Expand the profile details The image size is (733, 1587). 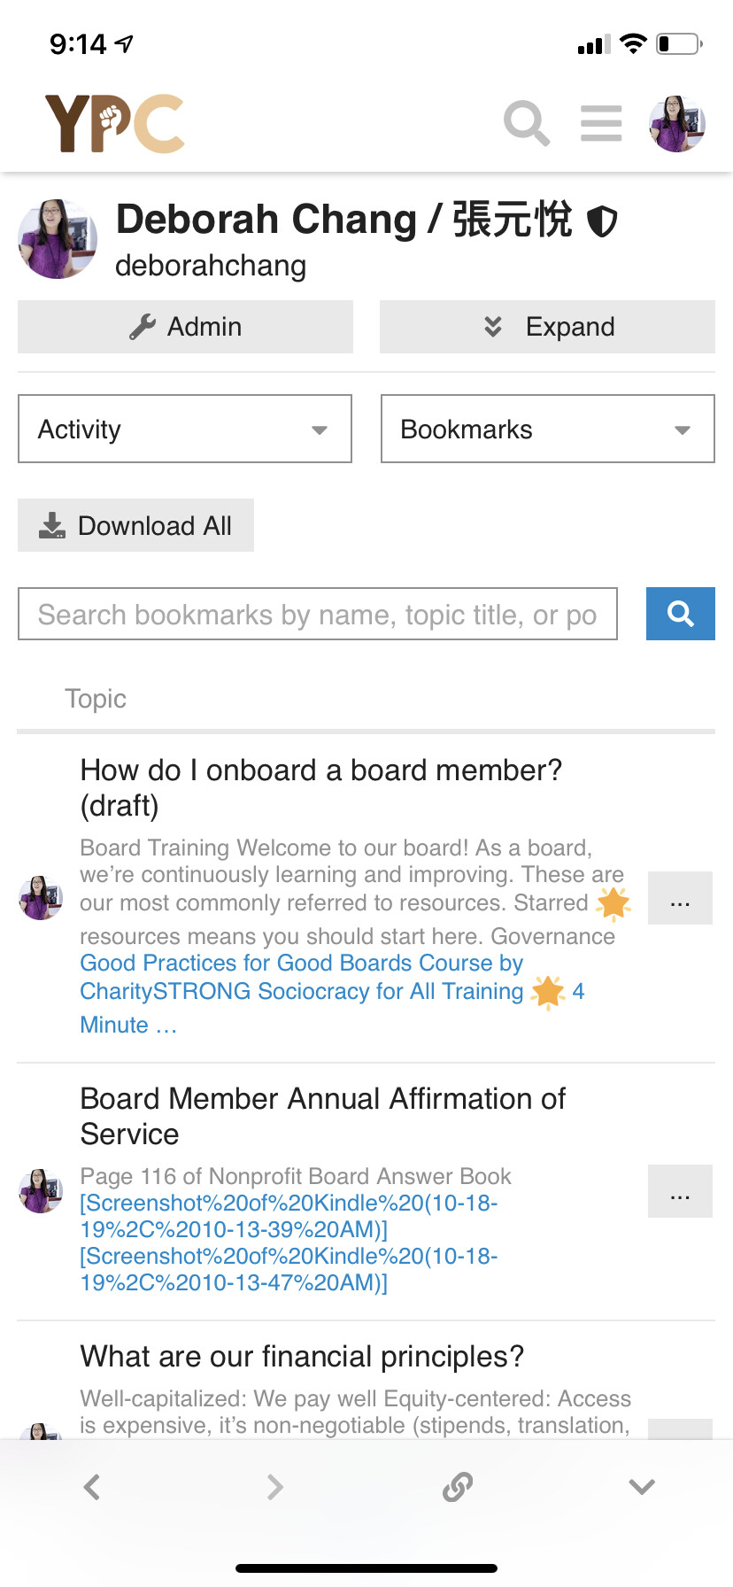point(548,327)
